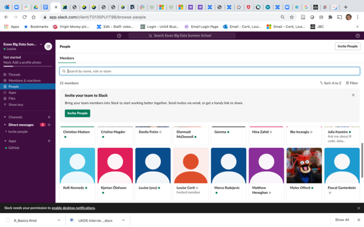Open Virgin Money bookmark
Image resolution: width=364 pixels, height=227 pixels.
[71, 27]
